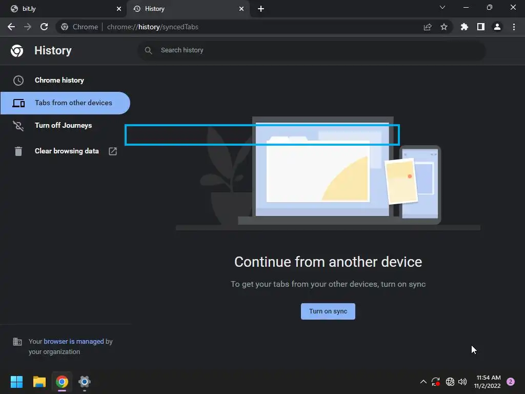Image resolution: width=525 pixels, height=394 pixels.
Task: Click the managed organization building icon
Action: tap(17, 341)
